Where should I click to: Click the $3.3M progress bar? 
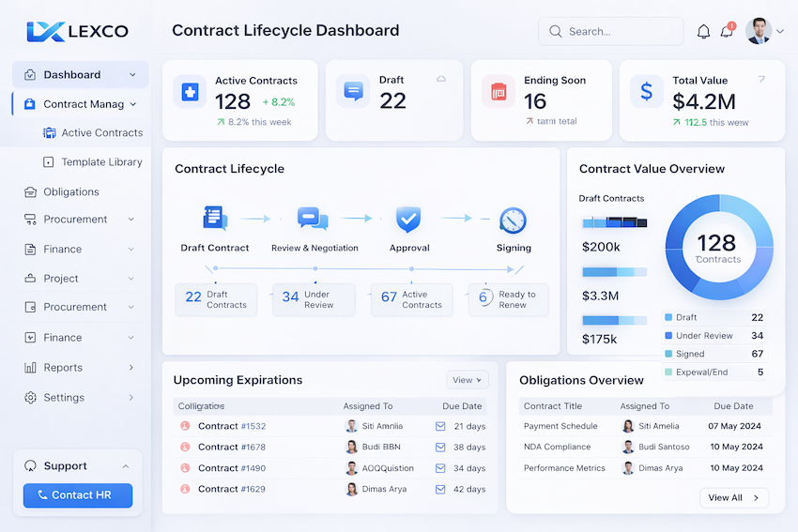[x=615, y=272]
